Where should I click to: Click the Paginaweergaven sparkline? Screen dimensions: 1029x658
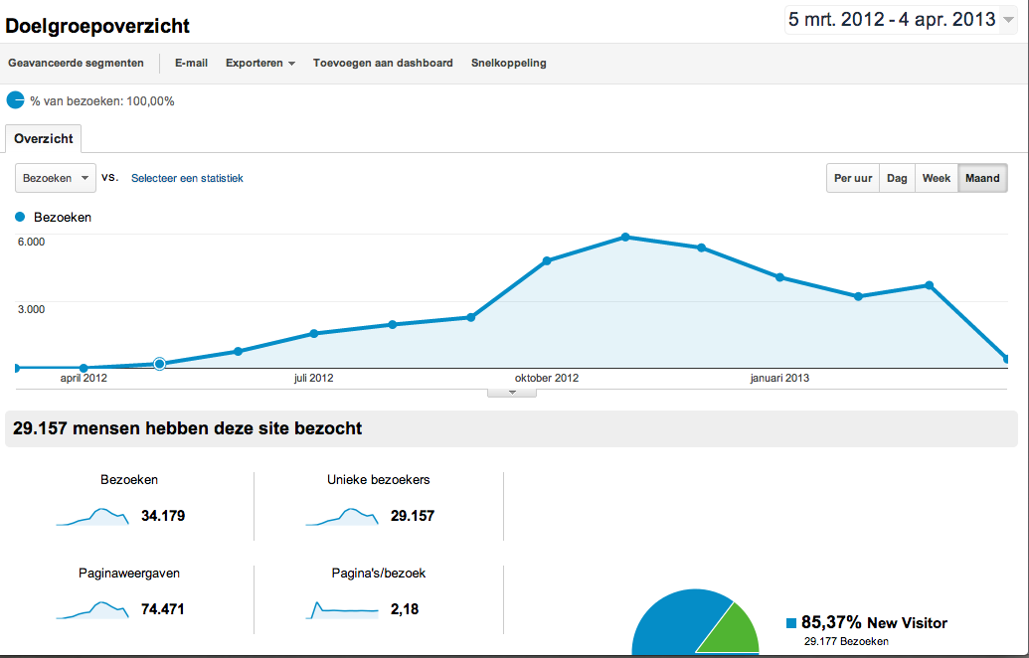pos(92,609)
